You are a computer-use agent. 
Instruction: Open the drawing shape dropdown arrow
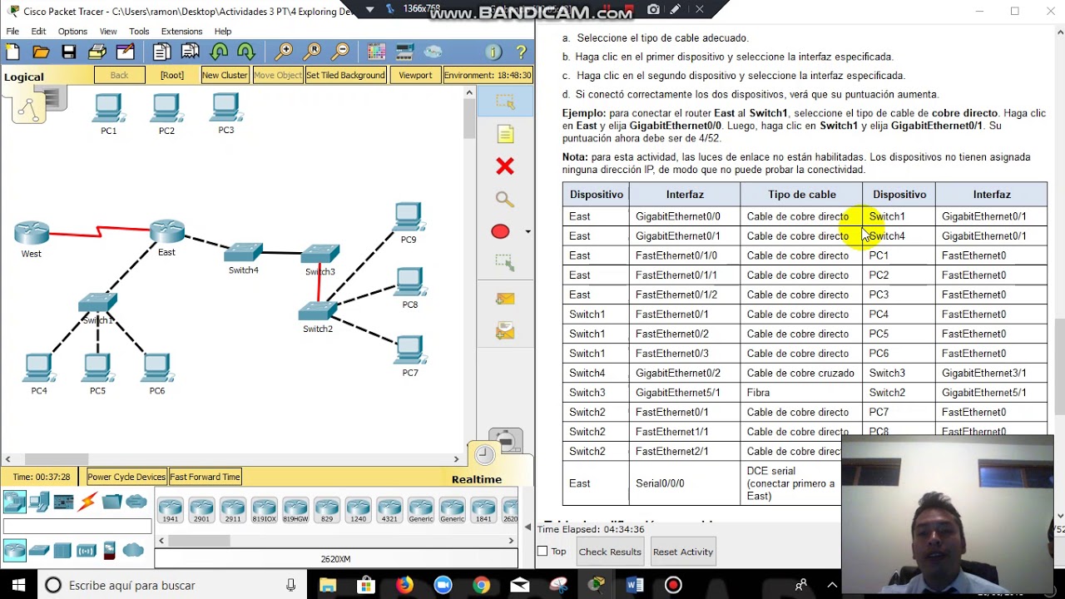point(528,232)
